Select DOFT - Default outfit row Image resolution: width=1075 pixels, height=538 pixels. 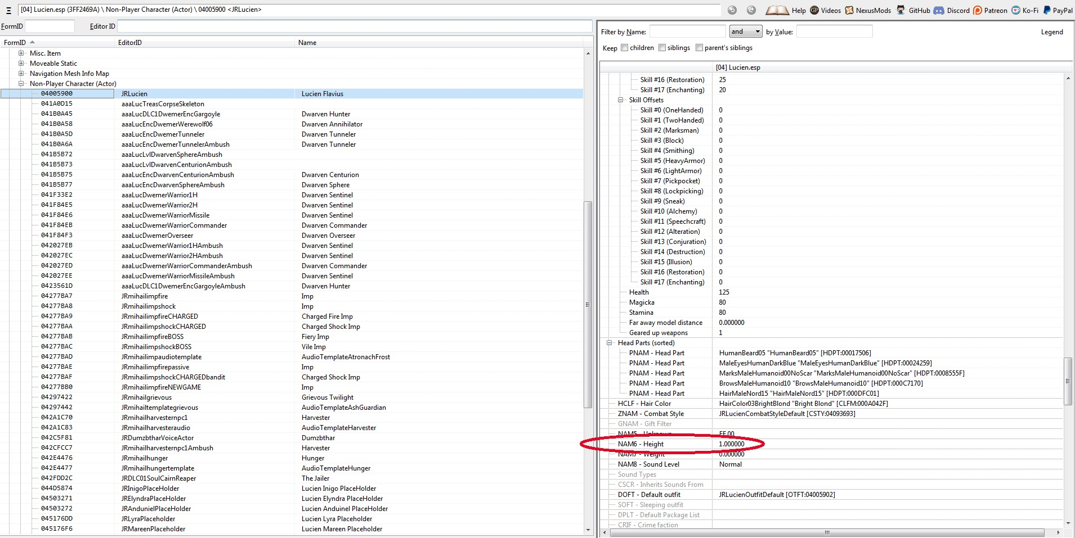pyautogui.click(x=831, y=495)
